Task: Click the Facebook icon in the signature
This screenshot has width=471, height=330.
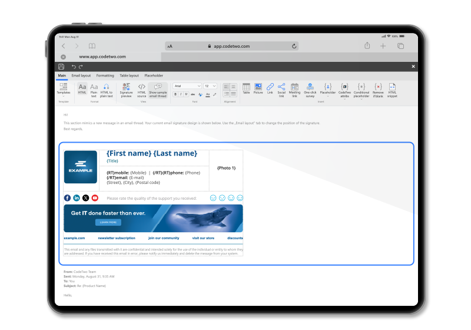Action: (x=67, y=198)
